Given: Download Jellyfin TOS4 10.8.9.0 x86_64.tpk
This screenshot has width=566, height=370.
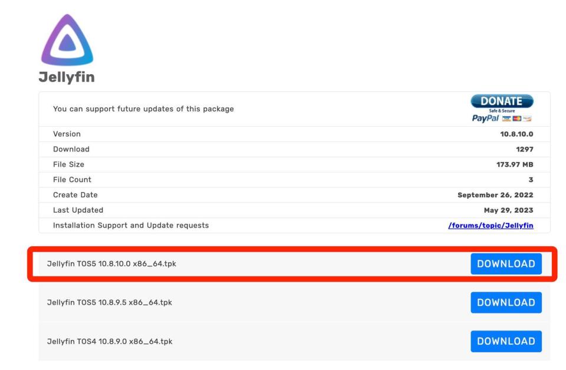Looking at the screenshot, I should 506,341.
